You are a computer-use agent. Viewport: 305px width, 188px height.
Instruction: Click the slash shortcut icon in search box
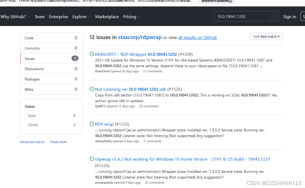(x=274, y=16)
